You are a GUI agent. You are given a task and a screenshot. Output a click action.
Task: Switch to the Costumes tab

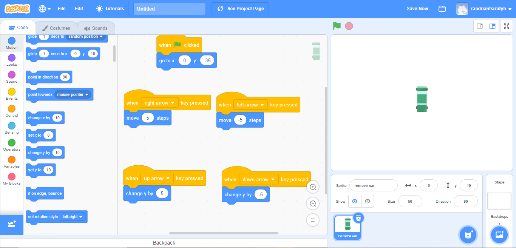[x=56, y=28]
